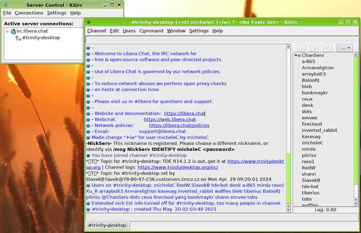This screenshot has height=233, width=361.
Task: Open the Window menu
Action: pos(176,31)
